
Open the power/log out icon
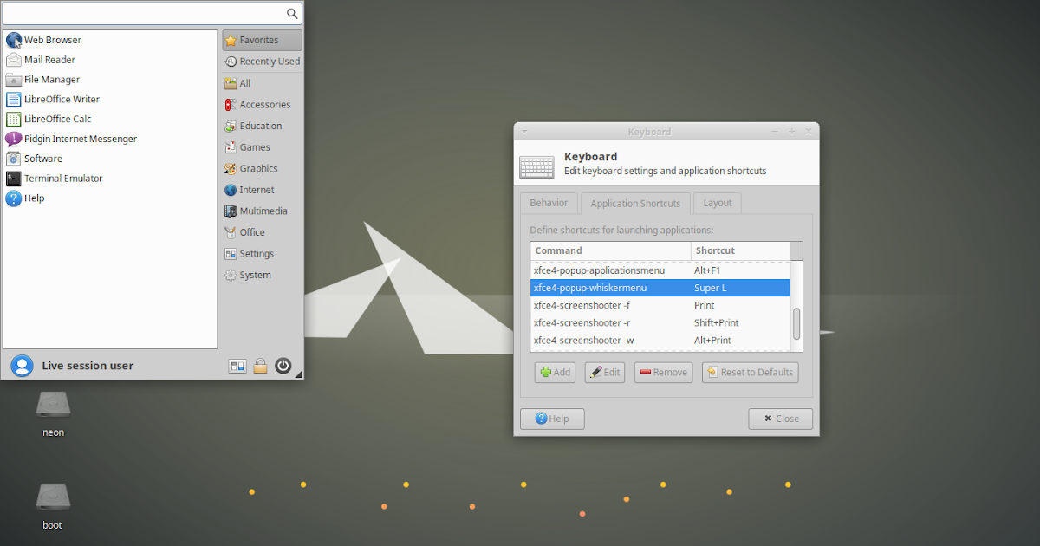283,366
